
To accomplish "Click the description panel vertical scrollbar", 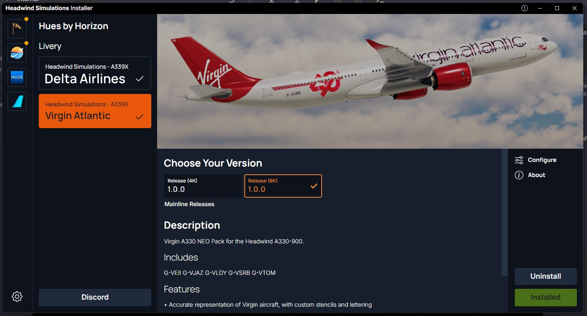I will [x=504, y=212].
